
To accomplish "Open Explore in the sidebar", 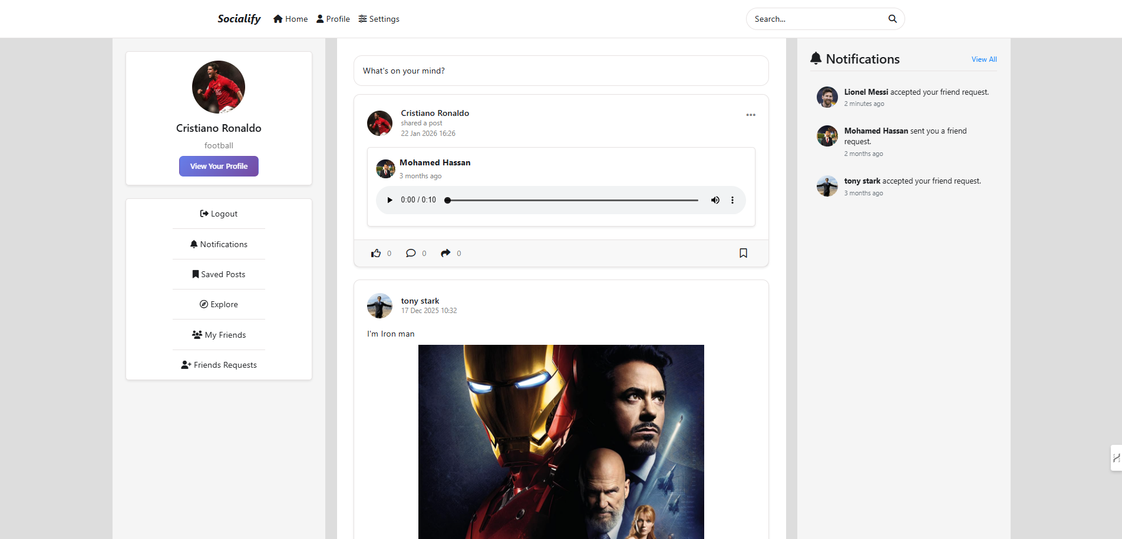I will (x=219, y=304).
